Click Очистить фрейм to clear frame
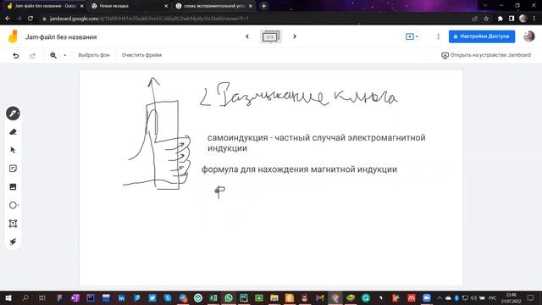This screenshot has width=542, height=305. (141, 55)
